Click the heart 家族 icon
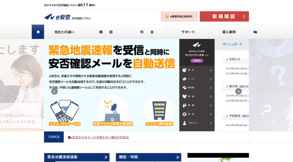Viewport: 293px width, 162px height. (185, 96)
